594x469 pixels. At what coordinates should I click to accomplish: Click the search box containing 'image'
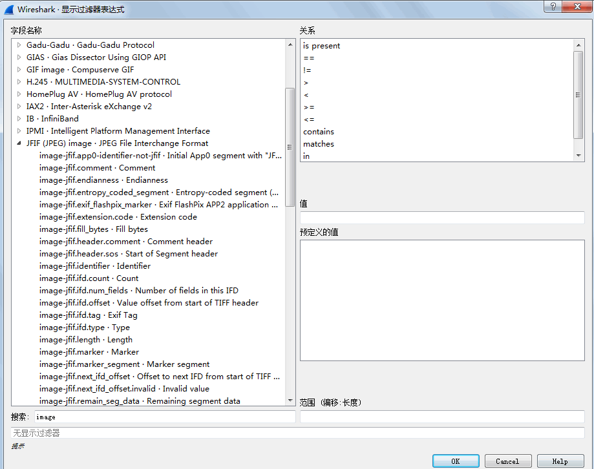coord(165,417)
